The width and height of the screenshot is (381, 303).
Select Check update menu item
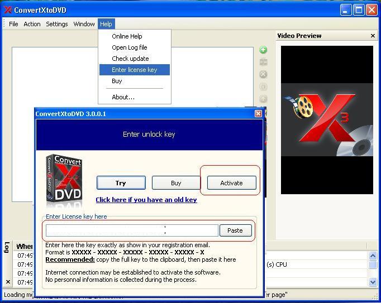coord(135,59)
